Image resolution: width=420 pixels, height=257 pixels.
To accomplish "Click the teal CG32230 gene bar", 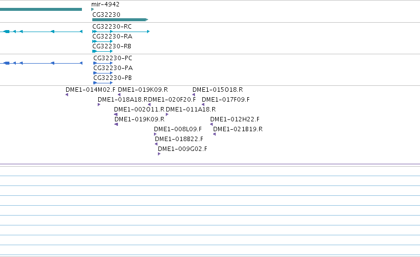I will 120,20.
